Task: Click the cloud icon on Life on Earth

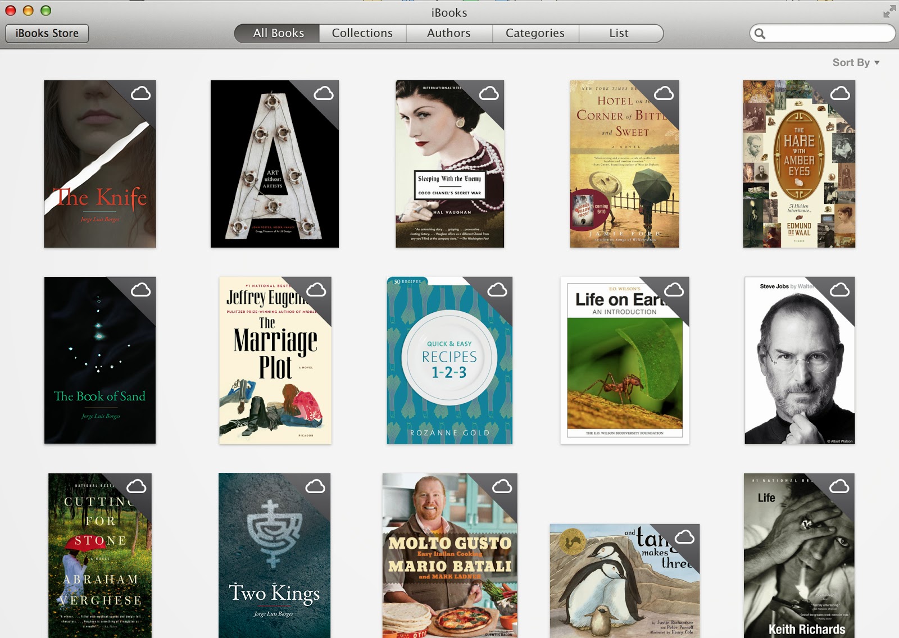Action: tap(674, 290)
